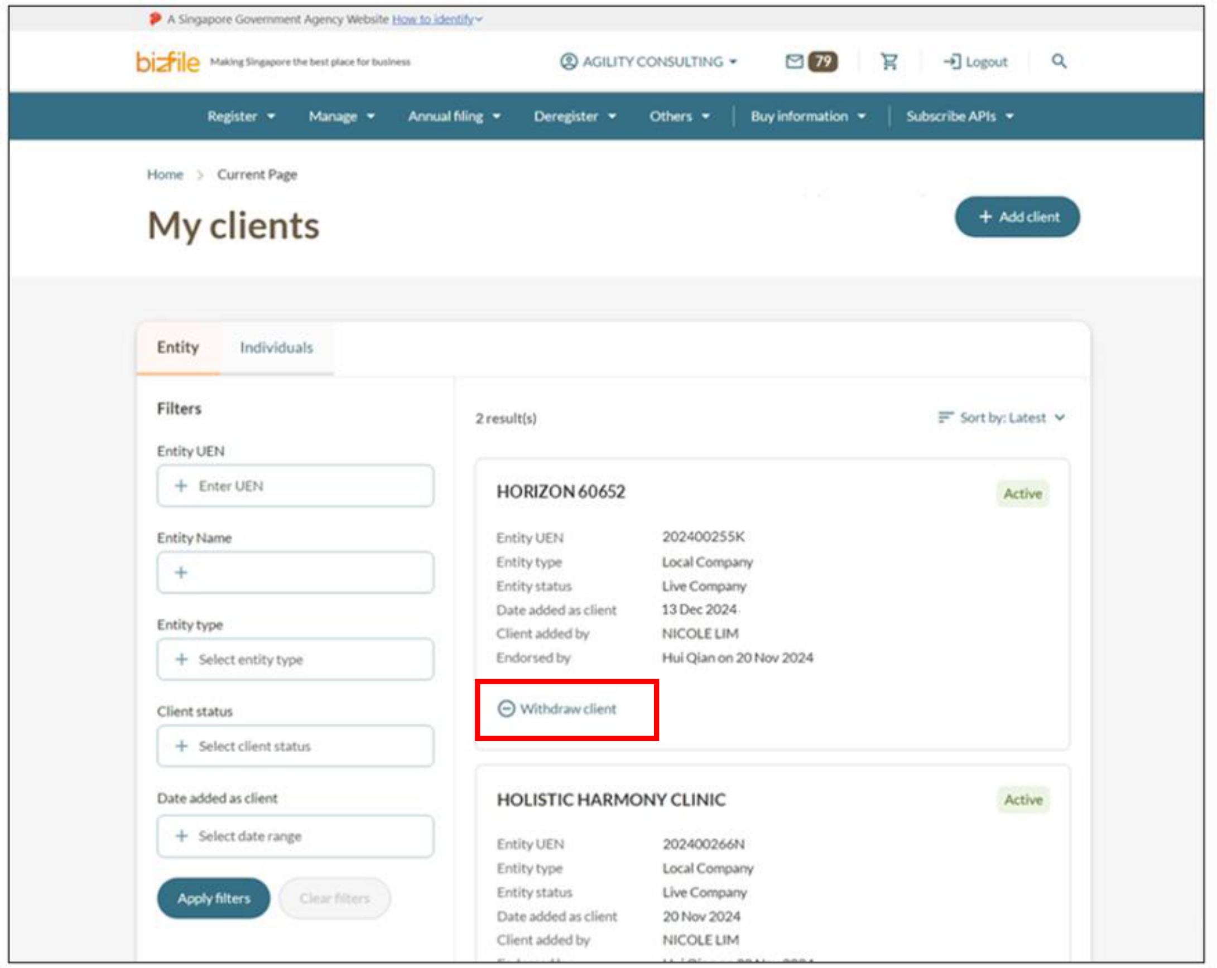
Task: Click the Current Page breadcrumb text
Action: [x=257, y=174]
